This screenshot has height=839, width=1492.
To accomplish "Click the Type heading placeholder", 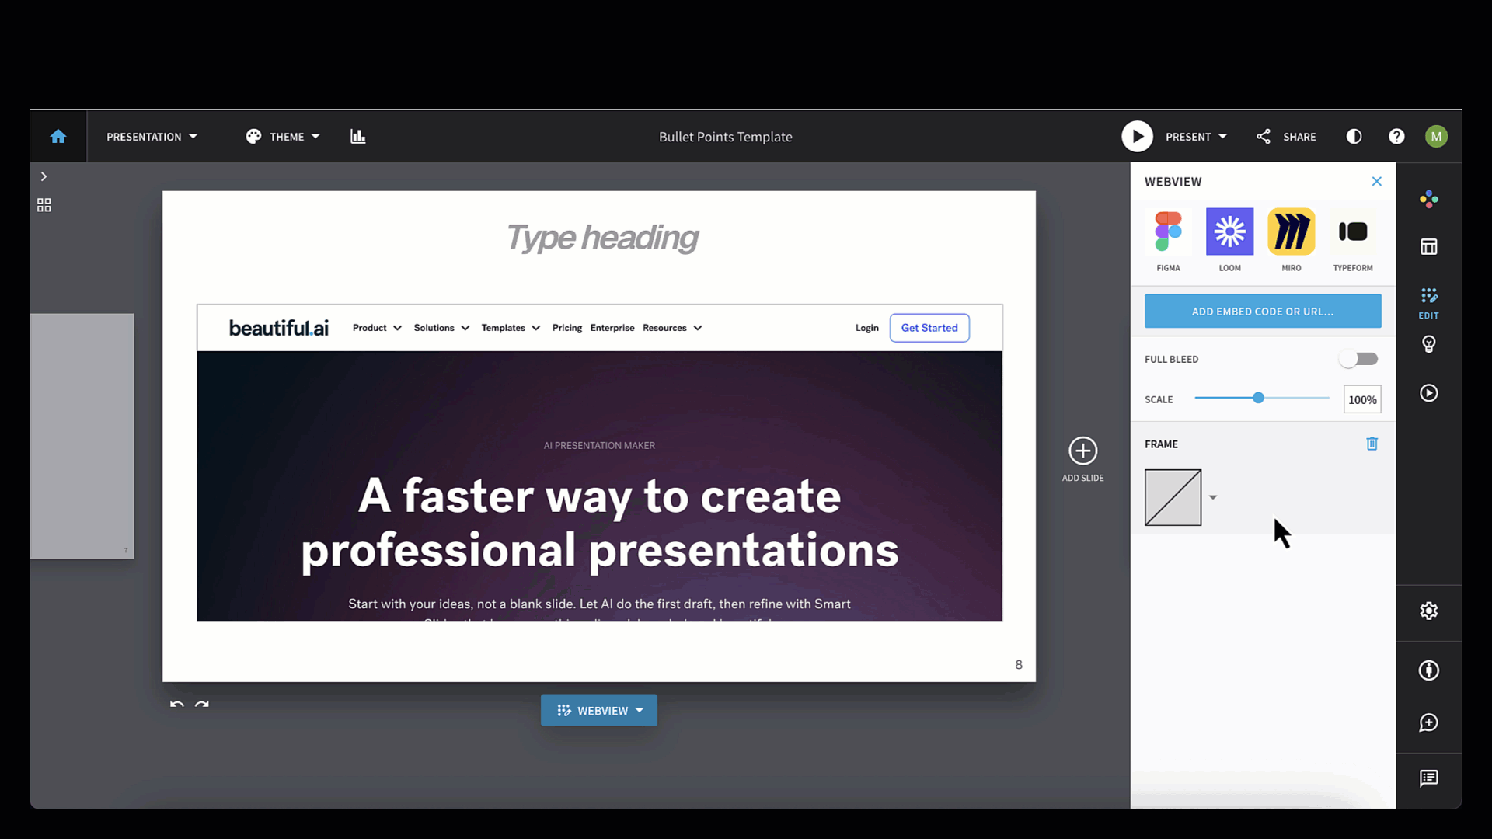I will [601, 238].
